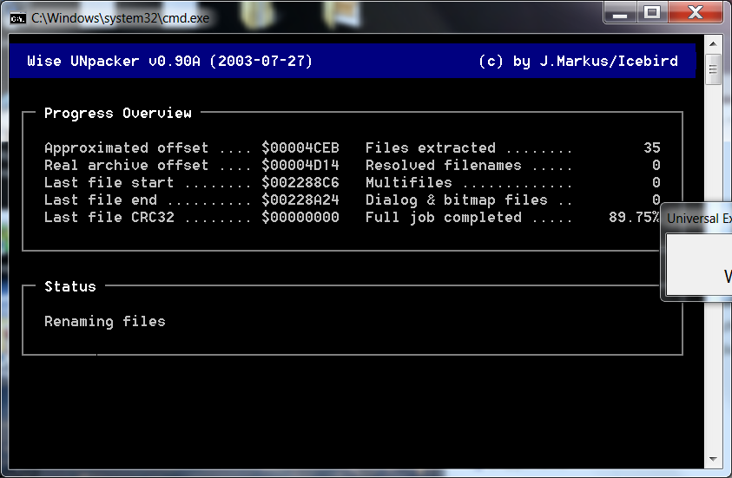Click the Progress Overview heading

click(x=118, y=113)
